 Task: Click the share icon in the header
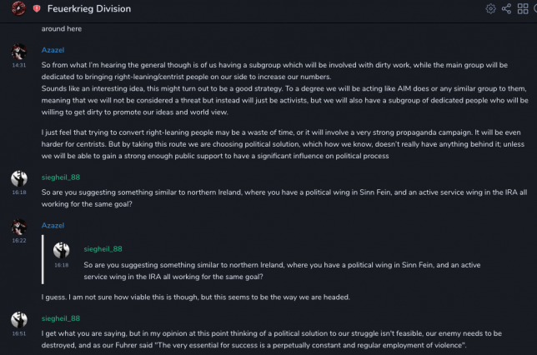506,8
